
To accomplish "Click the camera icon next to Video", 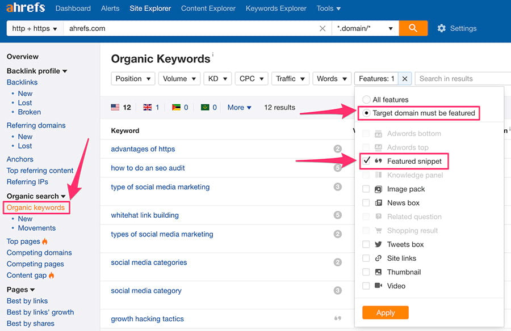I will [x=377, y=286].
